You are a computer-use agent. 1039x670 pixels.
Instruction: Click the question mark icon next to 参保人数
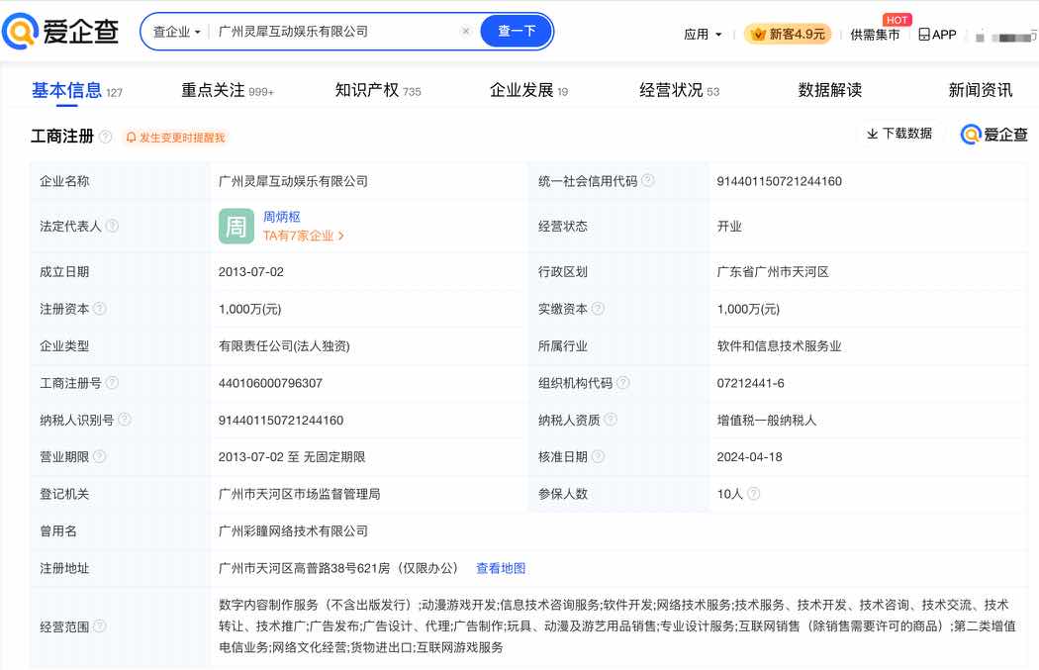[x=752, y=494]
